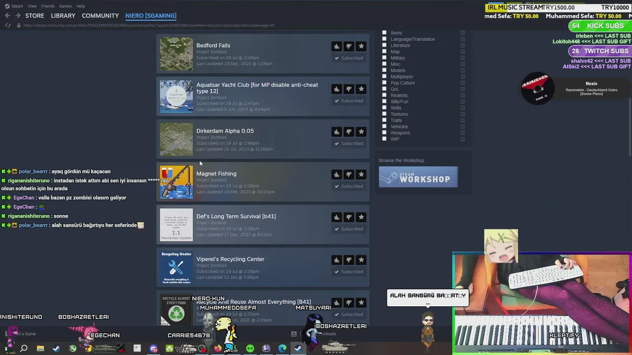Enable the Literature tag checkbox
The image size is (632, 355).
point(384,45)
